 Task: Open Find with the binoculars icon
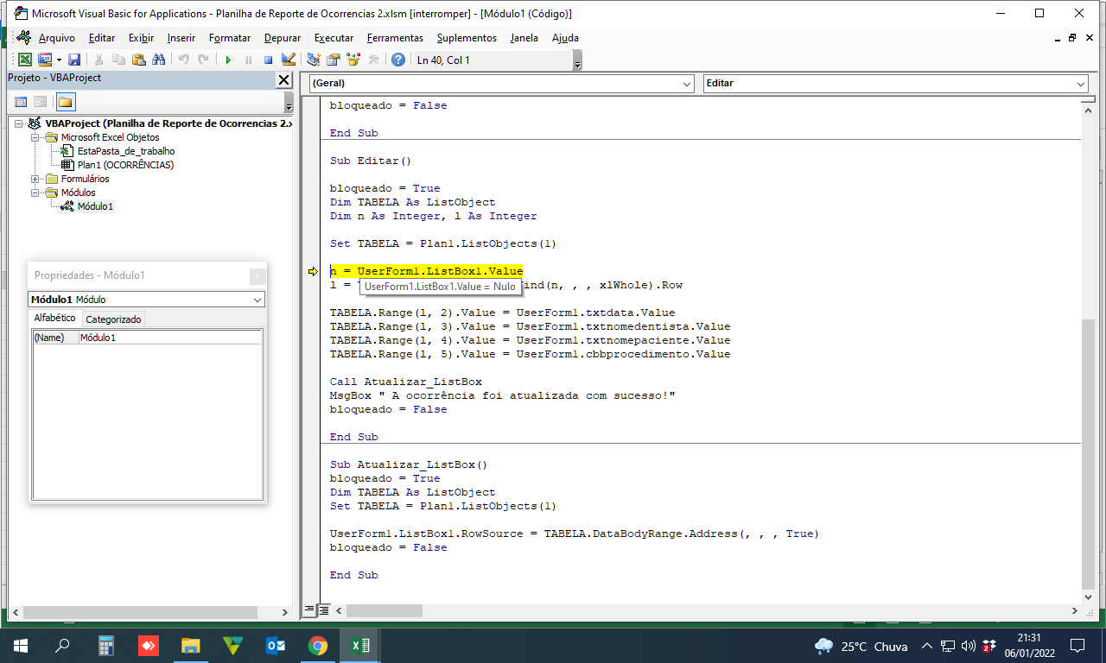click(158, 60)
